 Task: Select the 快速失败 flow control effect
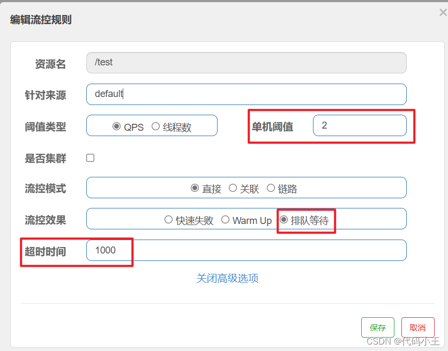(169, 219)
